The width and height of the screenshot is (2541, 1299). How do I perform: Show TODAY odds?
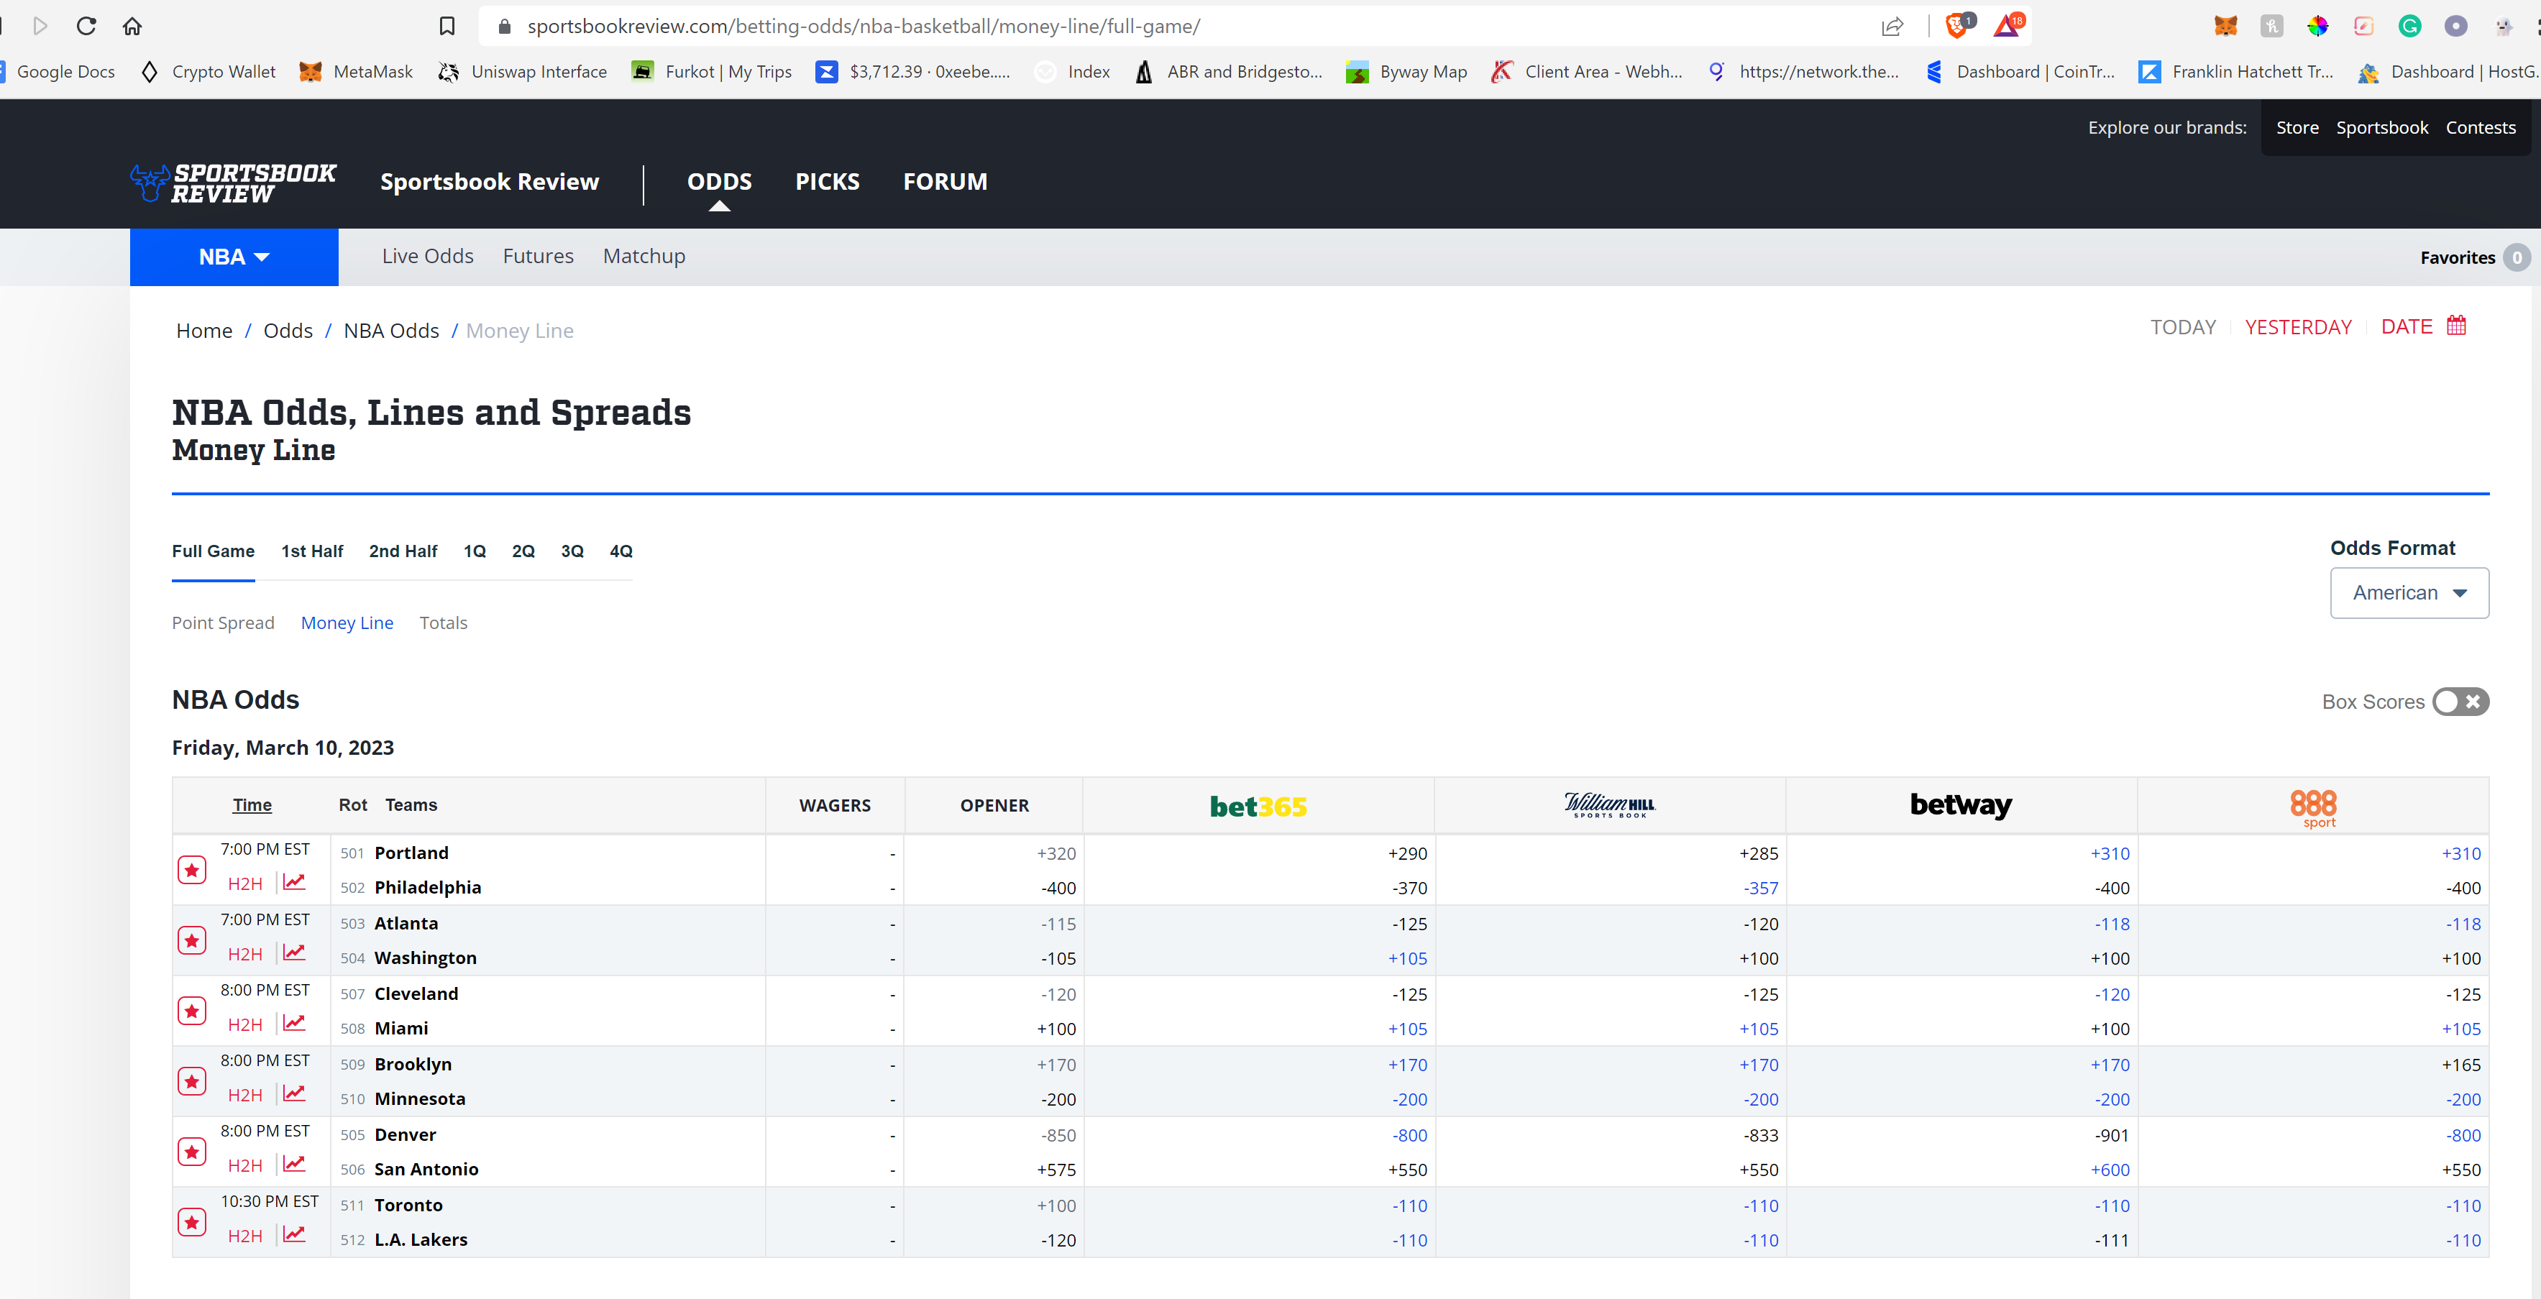click(2182, 326)
